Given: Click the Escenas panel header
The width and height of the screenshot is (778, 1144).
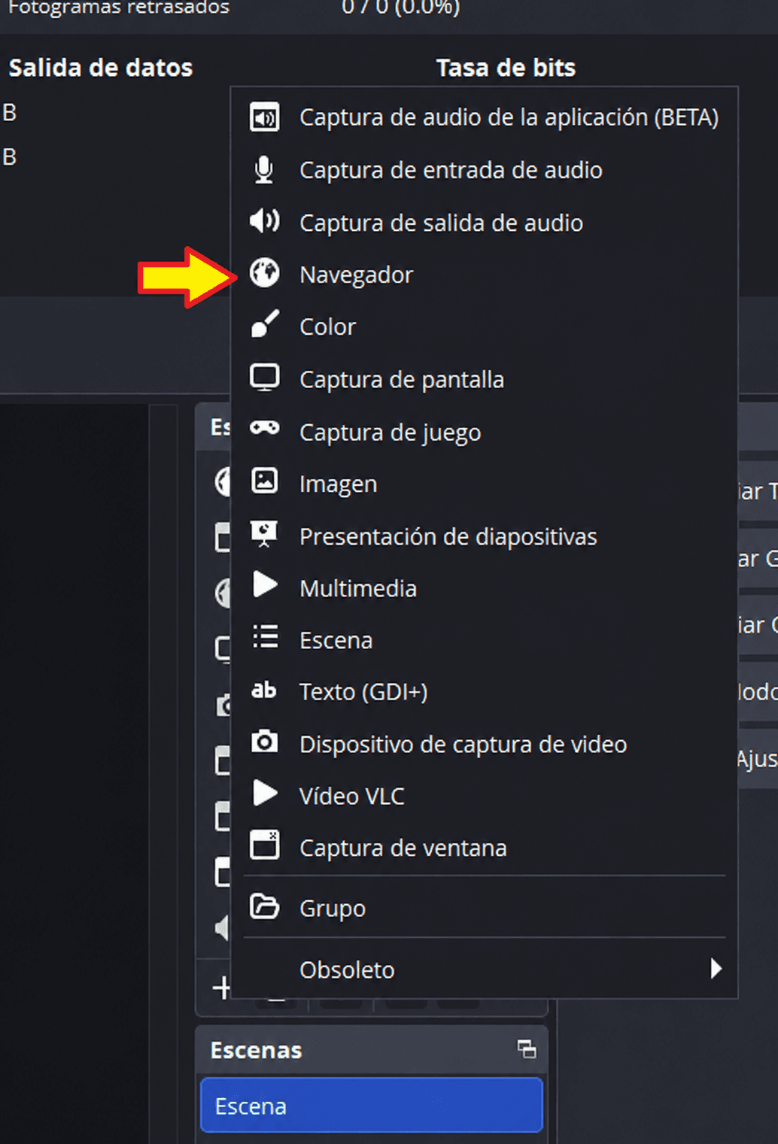Looking at the screenshot, I should click(x=371, y=1050).
